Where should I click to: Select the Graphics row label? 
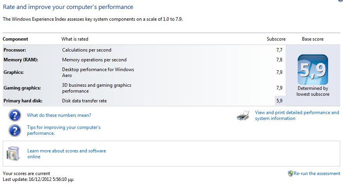point(14,72)
